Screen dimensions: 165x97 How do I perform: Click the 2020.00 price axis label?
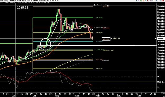click(161, 15)
